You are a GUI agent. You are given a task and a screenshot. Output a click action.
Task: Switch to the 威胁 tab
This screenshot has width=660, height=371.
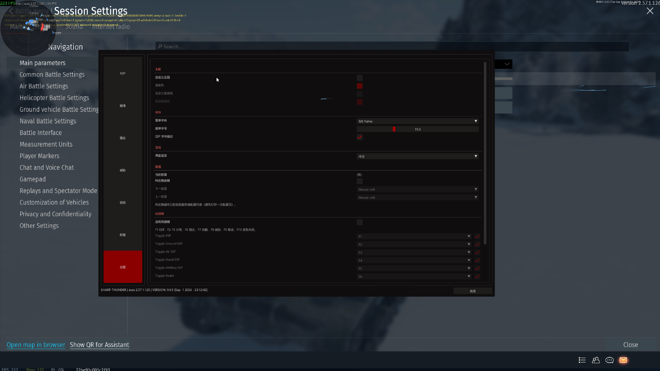(x=123, y=170)
